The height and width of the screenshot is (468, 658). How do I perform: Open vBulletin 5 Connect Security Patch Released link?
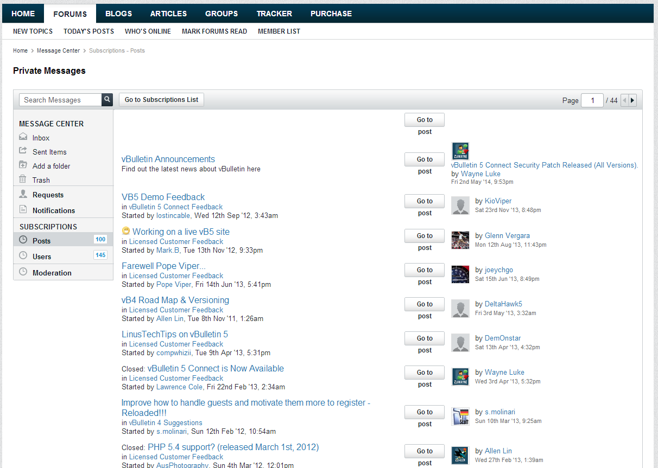pos(545,165)
